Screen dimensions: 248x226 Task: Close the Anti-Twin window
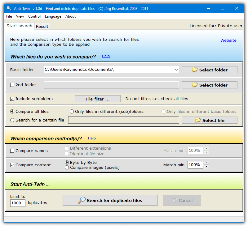click(x=237, y=8)
